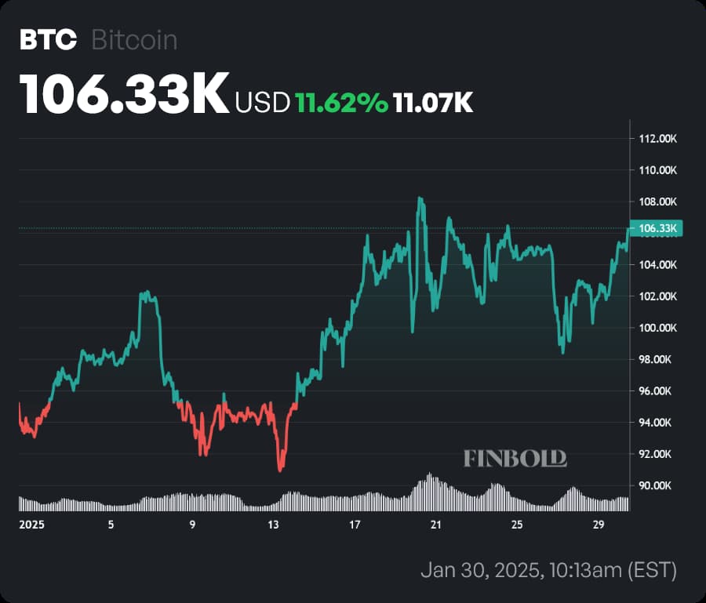Click the FINBOLD watermark logo
Screen dimensions: 706x603
[515, 459]
